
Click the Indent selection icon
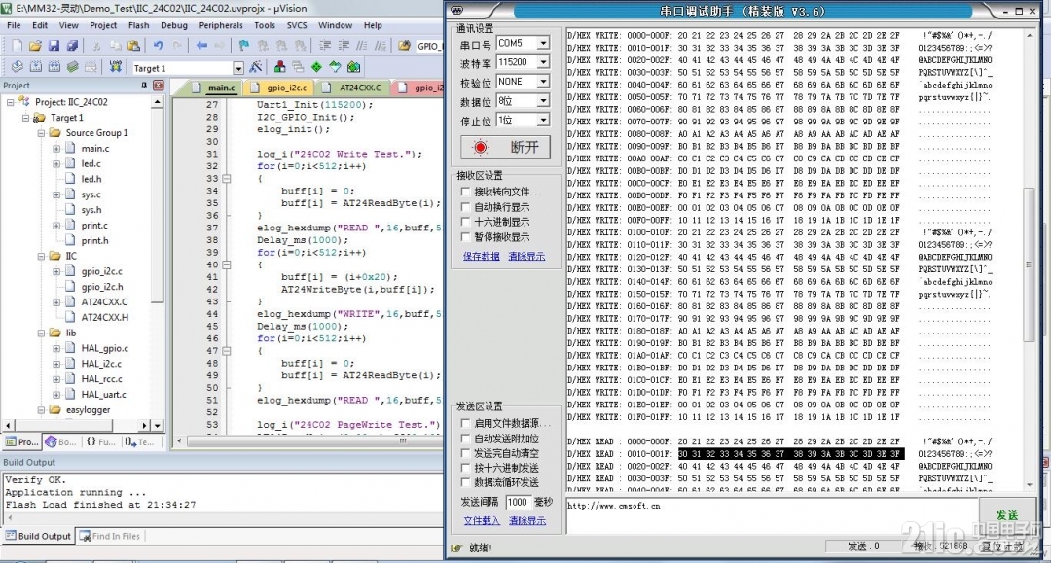324,46
